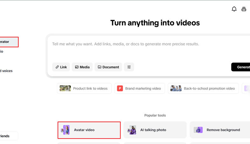
Task: Select the cut-off purple suggestion chip at far right
Action: 247,89
